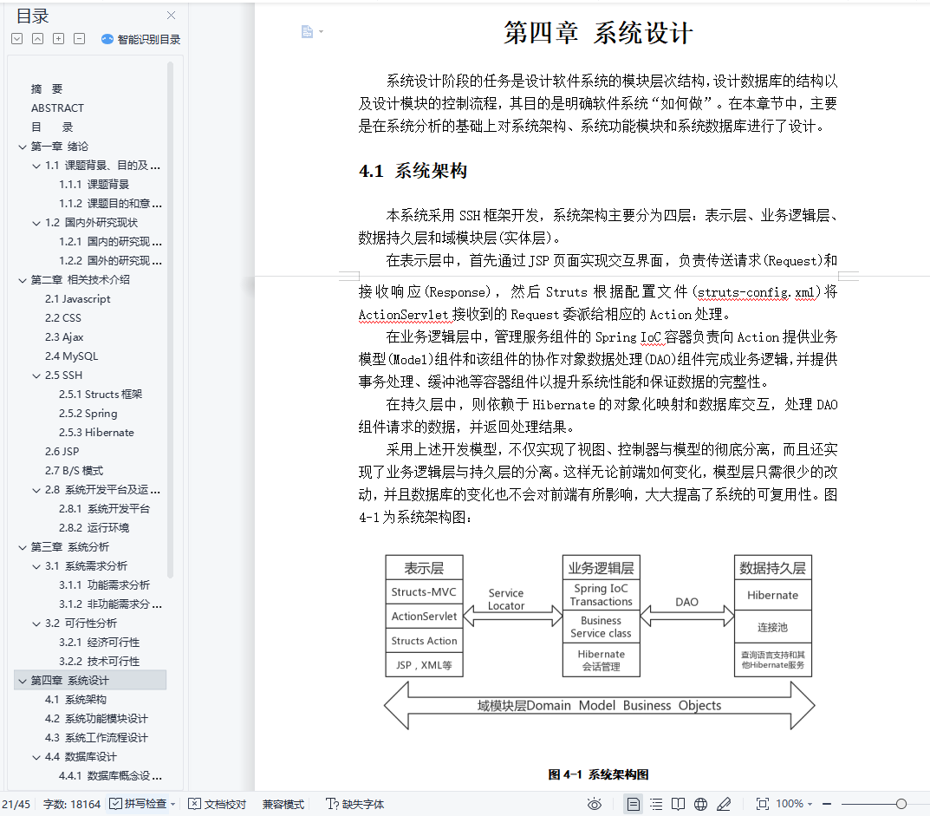Navigate to 4.3 系统工作流程设计 heading
930x816 pixels.
97,738
